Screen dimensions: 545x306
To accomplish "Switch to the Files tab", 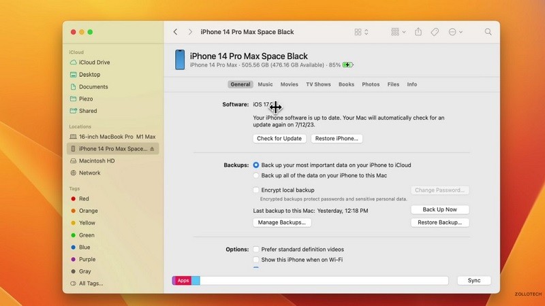I will pyautogui.click(x=393, y=84).
